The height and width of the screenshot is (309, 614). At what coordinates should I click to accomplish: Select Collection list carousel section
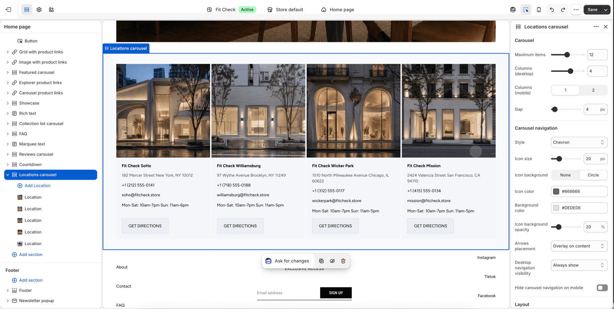coord(41,123)
